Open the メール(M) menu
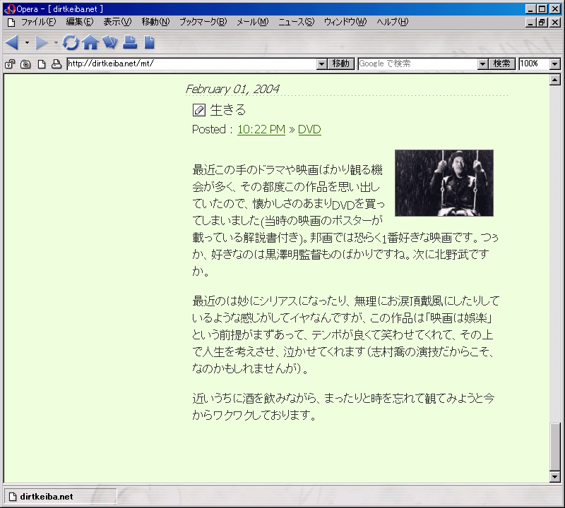This screenshot has width=565, height=508. 253,22
